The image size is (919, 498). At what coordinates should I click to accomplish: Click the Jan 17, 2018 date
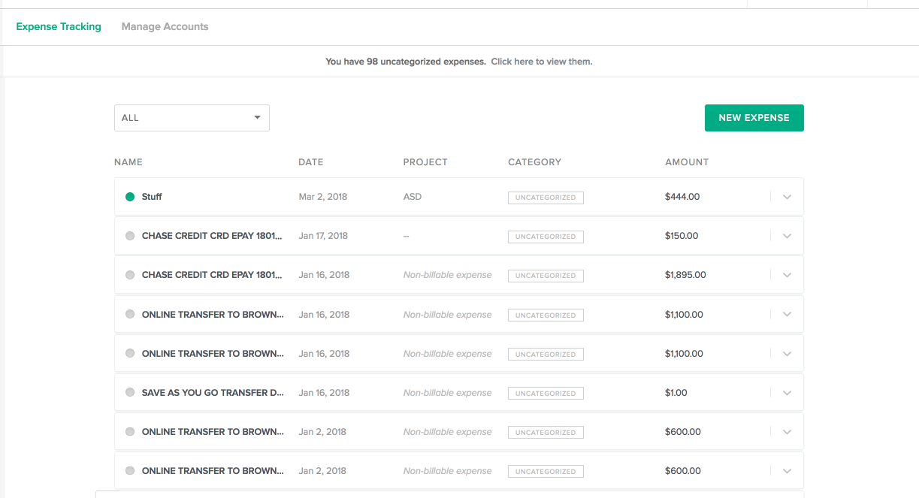[x=323, y=236]
